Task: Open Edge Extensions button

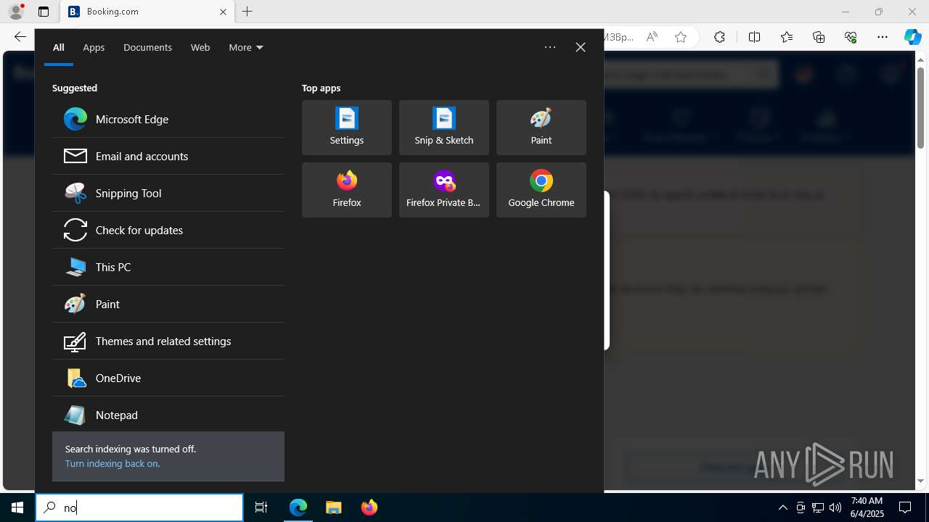Action: click(719, 37)
